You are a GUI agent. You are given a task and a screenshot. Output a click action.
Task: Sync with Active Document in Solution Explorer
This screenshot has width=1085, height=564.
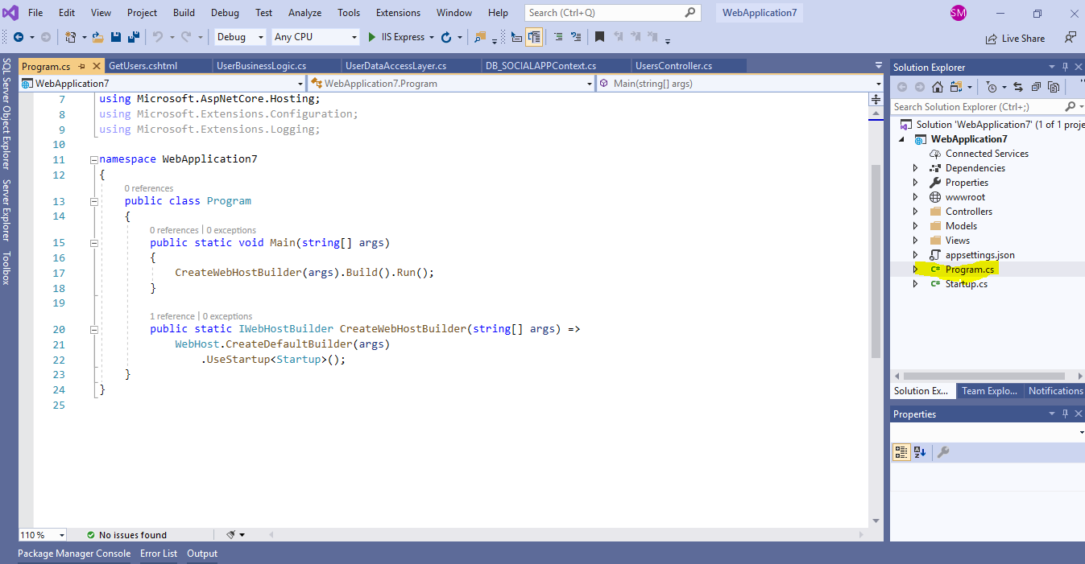pyautogui.click(x=1017, y=87)
